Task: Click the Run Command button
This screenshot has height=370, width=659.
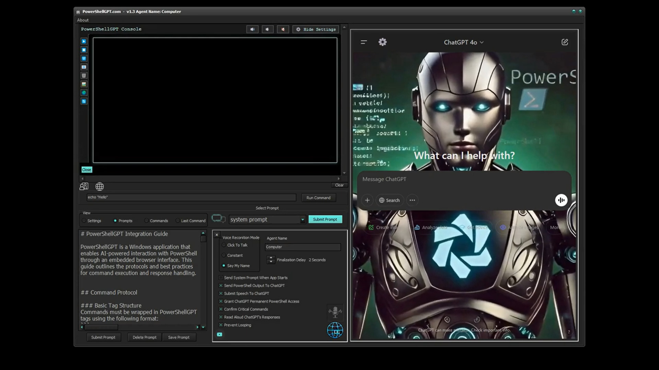Action: point(318,198)
